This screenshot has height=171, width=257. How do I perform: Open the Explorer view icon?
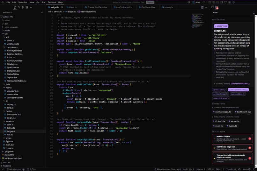pyautogui.click(x=15, y=7)
